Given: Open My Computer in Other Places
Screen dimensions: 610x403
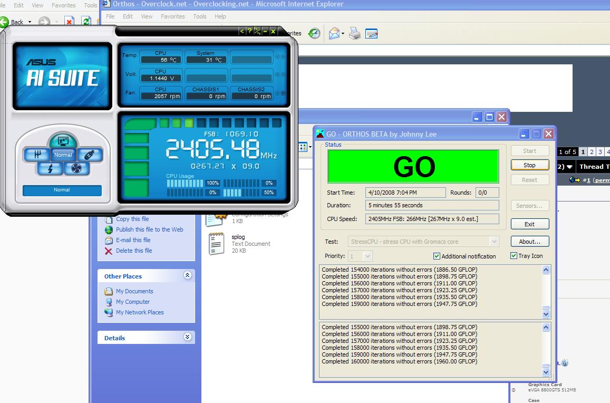Looking at the screenshot, I should point(133,302).
